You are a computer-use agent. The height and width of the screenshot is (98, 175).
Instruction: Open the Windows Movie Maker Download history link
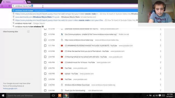pos(77,85)
